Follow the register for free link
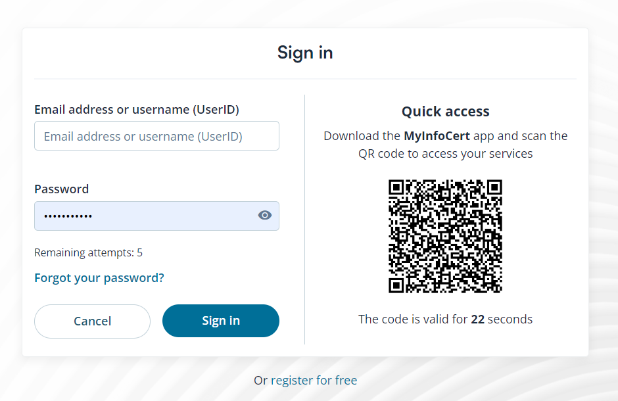Image resolution: width=618 pixels, height=401 pixels. click(314, 380)
